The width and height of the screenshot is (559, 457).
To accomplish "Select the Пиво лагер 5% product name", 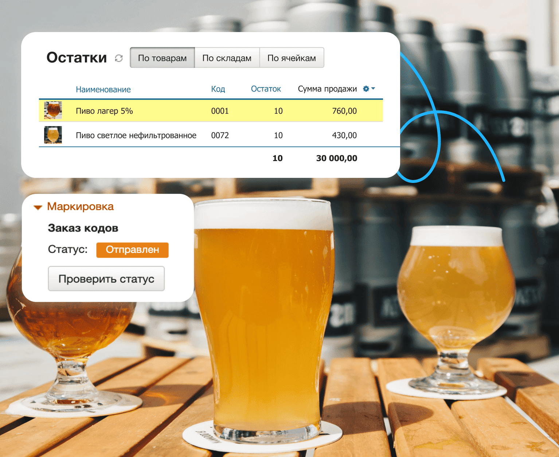I will pyautogui.click(x=104, y=111).
